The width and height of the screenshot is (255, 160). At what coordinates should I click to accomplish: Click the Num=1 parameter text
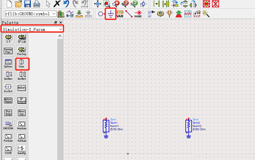pyautogui.click(x=115, y=126)
